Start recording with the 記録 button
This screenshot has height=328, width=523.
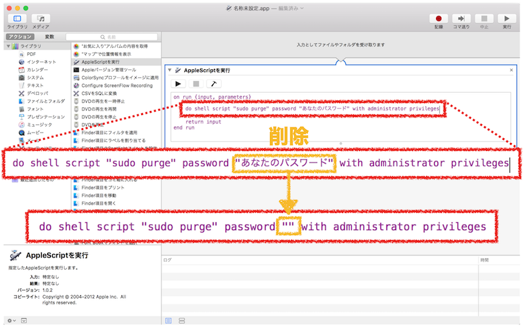[439, 19]
